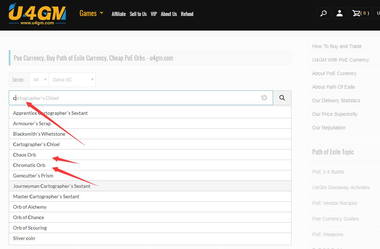The height and width of the screenshot is (249, 380).
Task: Pick 'Orb of Scouring' suggestion
Action: click(x=150, y=227)
